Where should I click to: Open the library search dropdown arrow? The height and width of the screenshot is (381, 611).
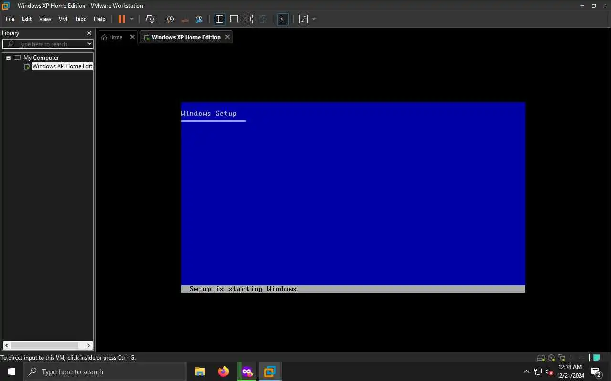pyautogui.click(x=89, y=44)
